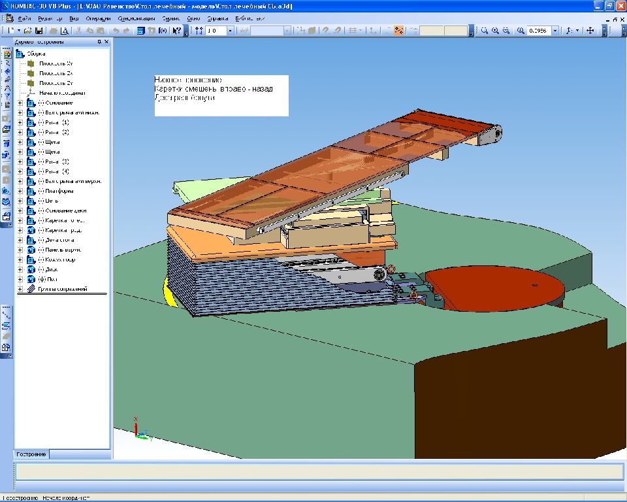Select the Диск component in the tree
The image size is (627, 502).
pos(52,269)
